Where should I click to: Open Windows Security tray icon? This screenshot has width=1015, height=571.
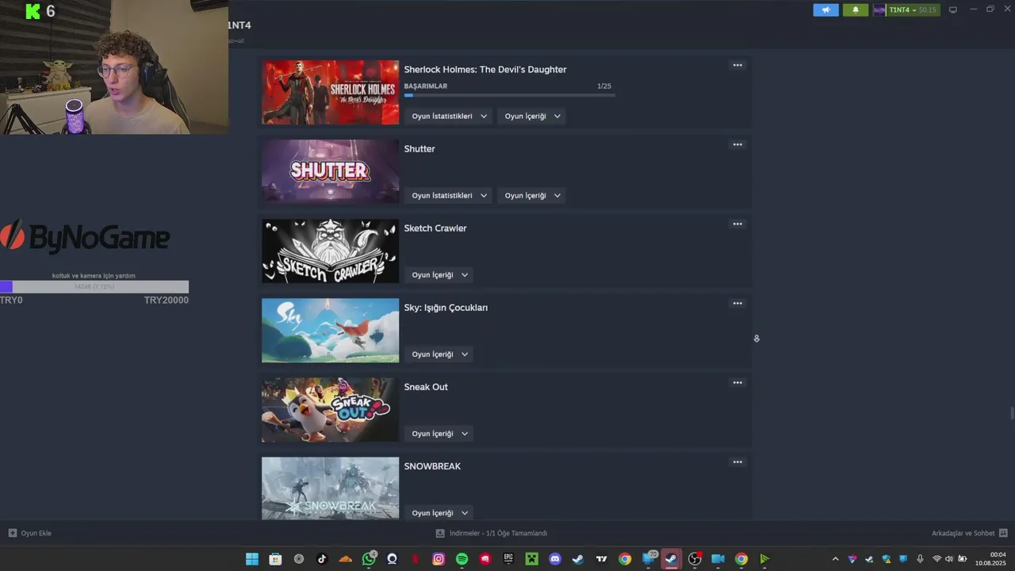886,559
